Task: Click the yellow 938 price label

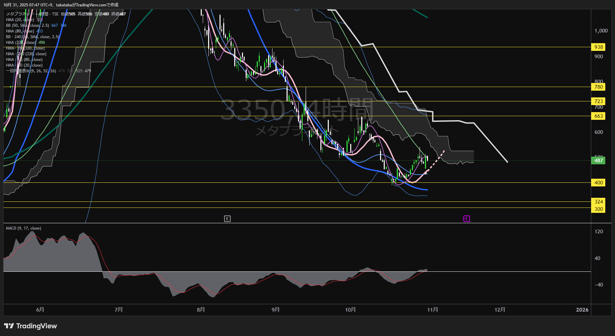Action: click(599, 47)
